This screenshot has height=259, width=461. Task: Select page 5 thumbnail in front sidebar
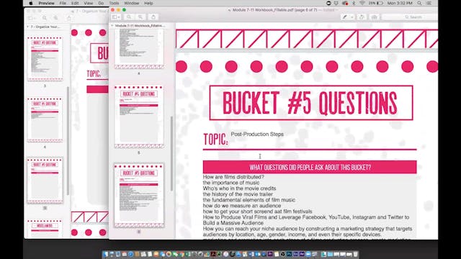tap(139, 117)
